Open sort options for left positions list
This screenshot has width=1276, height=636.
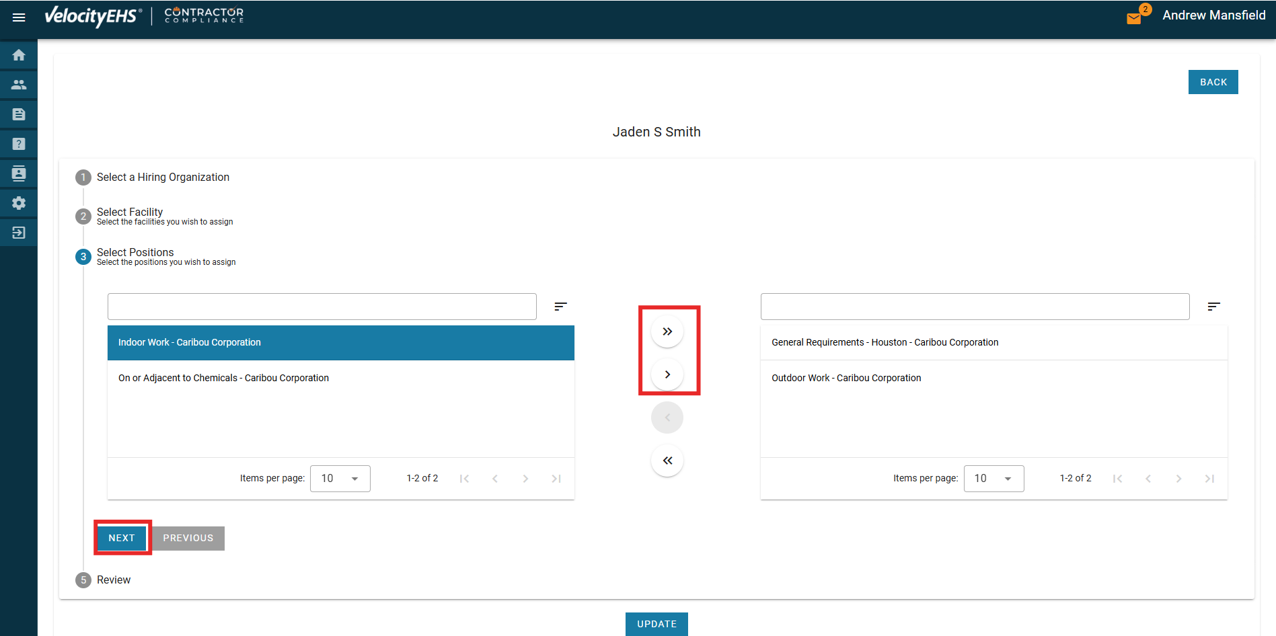coord(560,307)
